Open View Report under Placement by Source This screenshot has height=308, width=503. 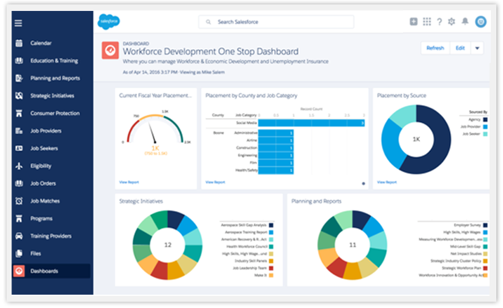click(387, 182)
